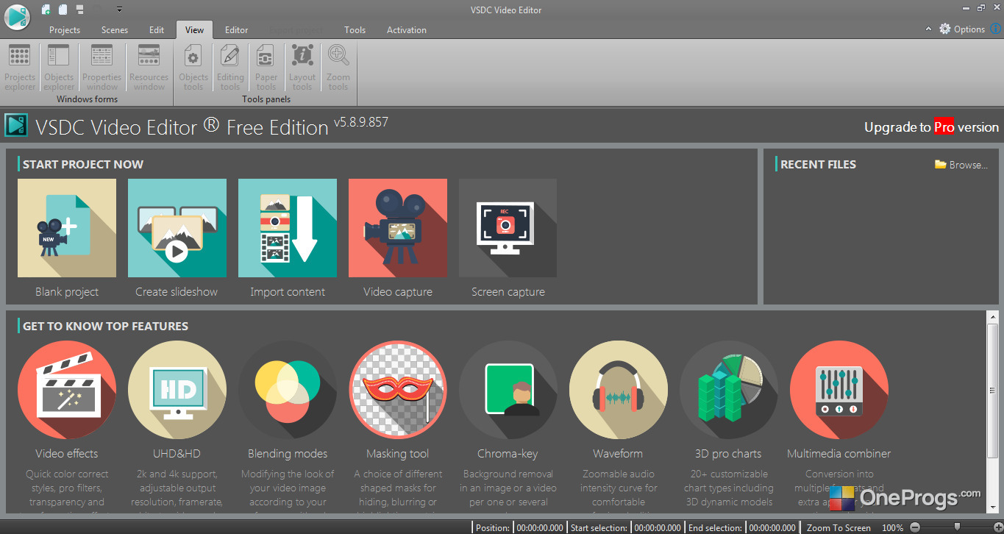
Task: Switch to the Projects ribbon tab
Action: pos(65,30)
